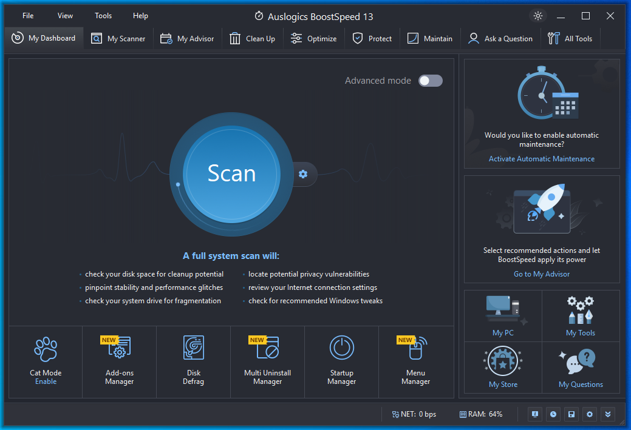Toggle the light theme sun icon
The width and height of the screenshot is (631, 430).
point(538,16)
